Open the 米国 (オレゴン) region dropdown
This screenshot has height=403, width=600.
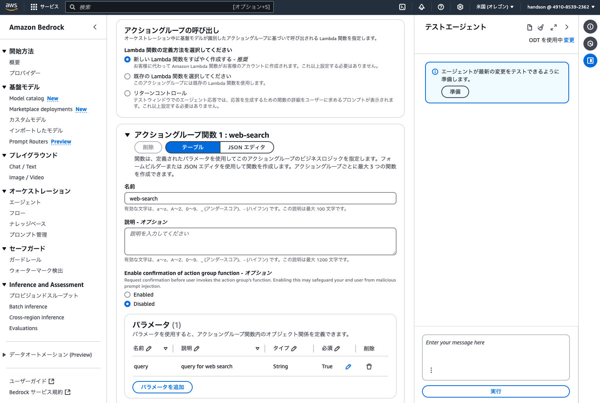495,7
